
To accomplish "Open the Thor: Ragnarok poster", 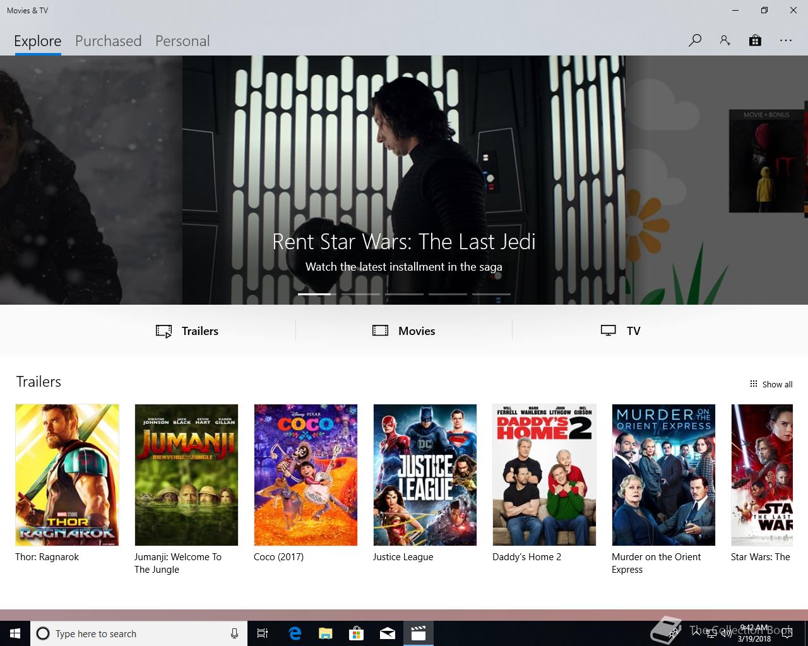I will coord(67,475).
